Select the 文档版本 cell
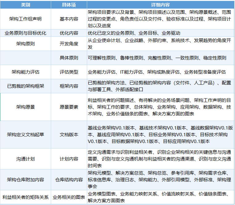Screen dimensions: 235x205 pos(69,134)
